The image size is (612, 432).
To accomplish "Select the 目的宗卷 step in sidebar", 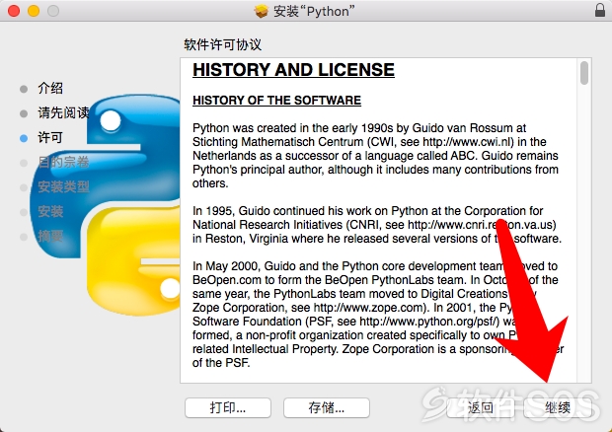I will (x=63, y=162).
